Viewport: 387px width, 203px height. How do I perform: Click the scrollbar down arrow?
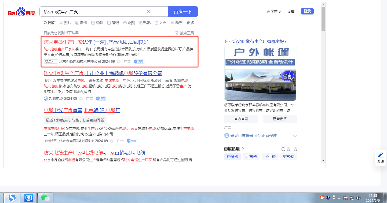(x=323, y=161)
